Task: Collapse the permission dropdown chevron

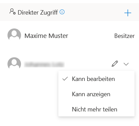Action: pyautogui.click(x=126, y=64)
